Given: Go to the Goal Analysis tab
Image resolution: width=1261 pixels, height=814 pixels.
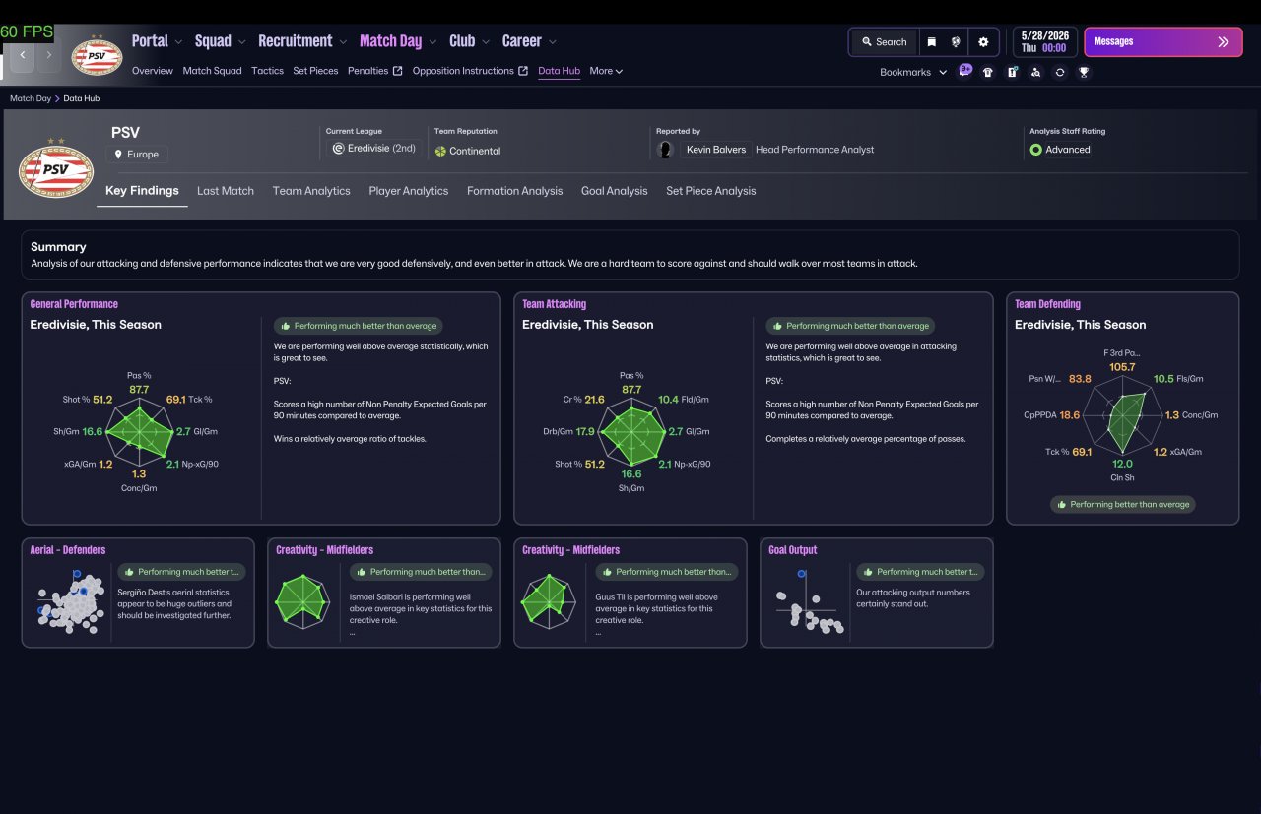Looking at the screenshot, I should coord(615,191).
